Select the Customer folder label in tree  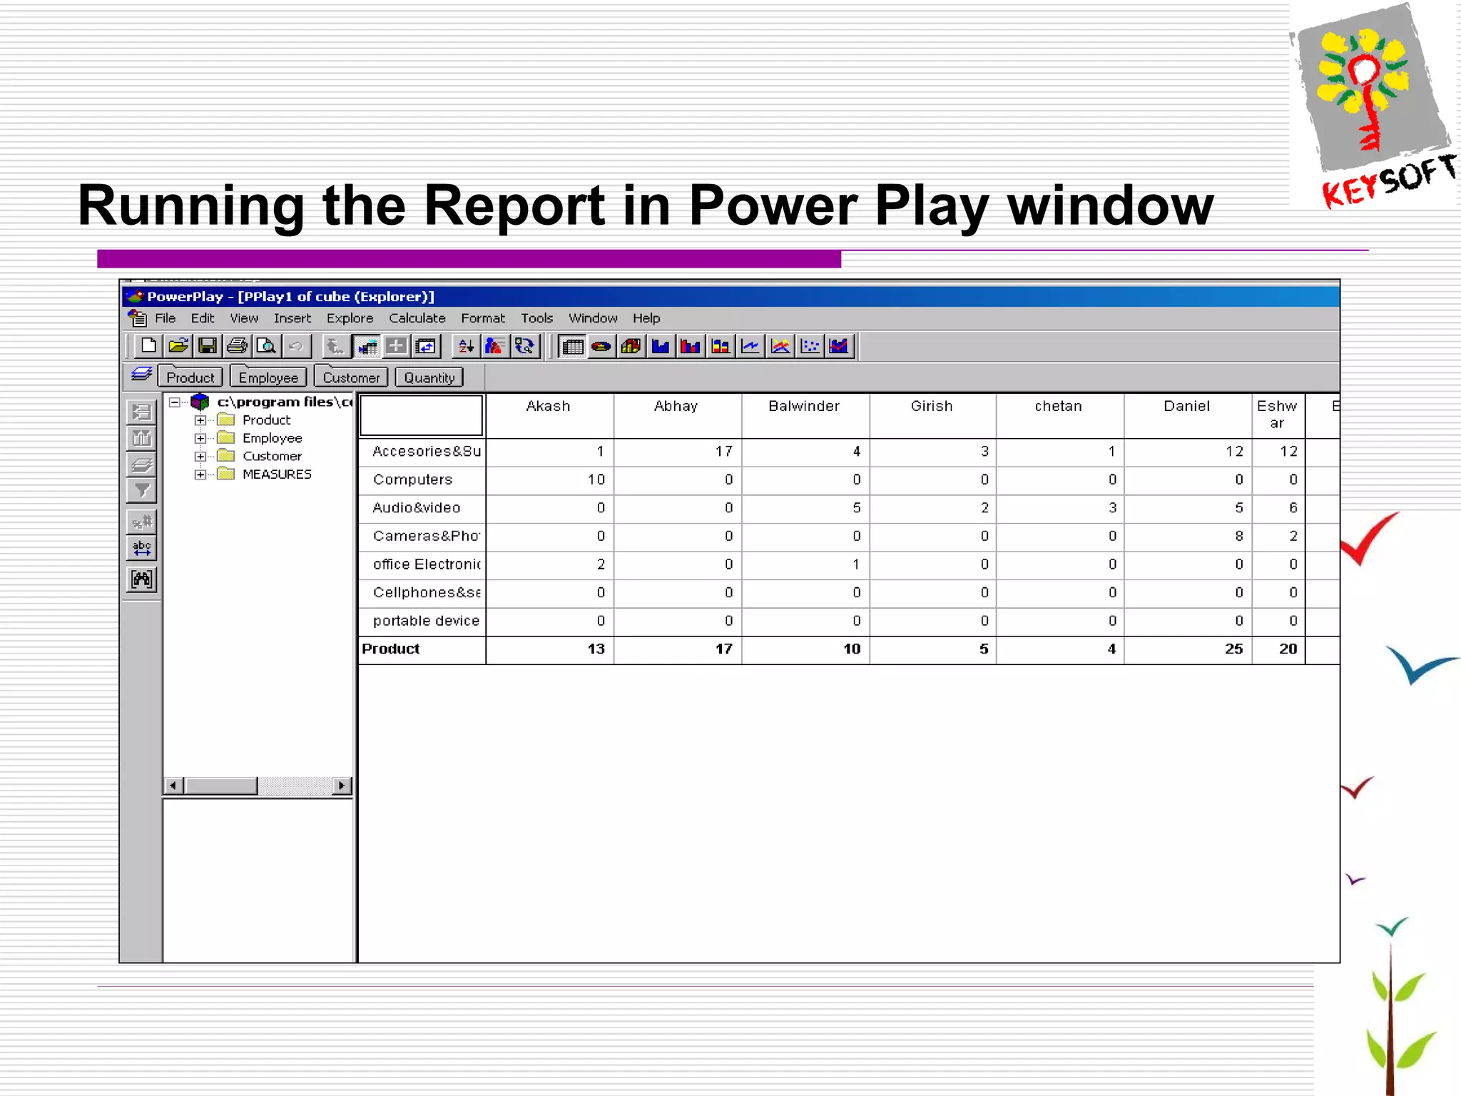point(272,456)
